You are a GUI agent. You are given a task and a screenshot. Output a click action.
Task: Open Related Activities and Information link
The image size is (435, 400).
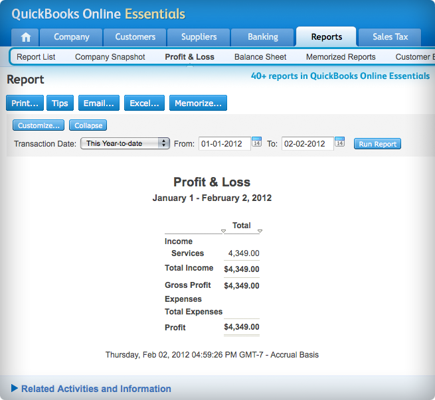click(x=96, y=389)
